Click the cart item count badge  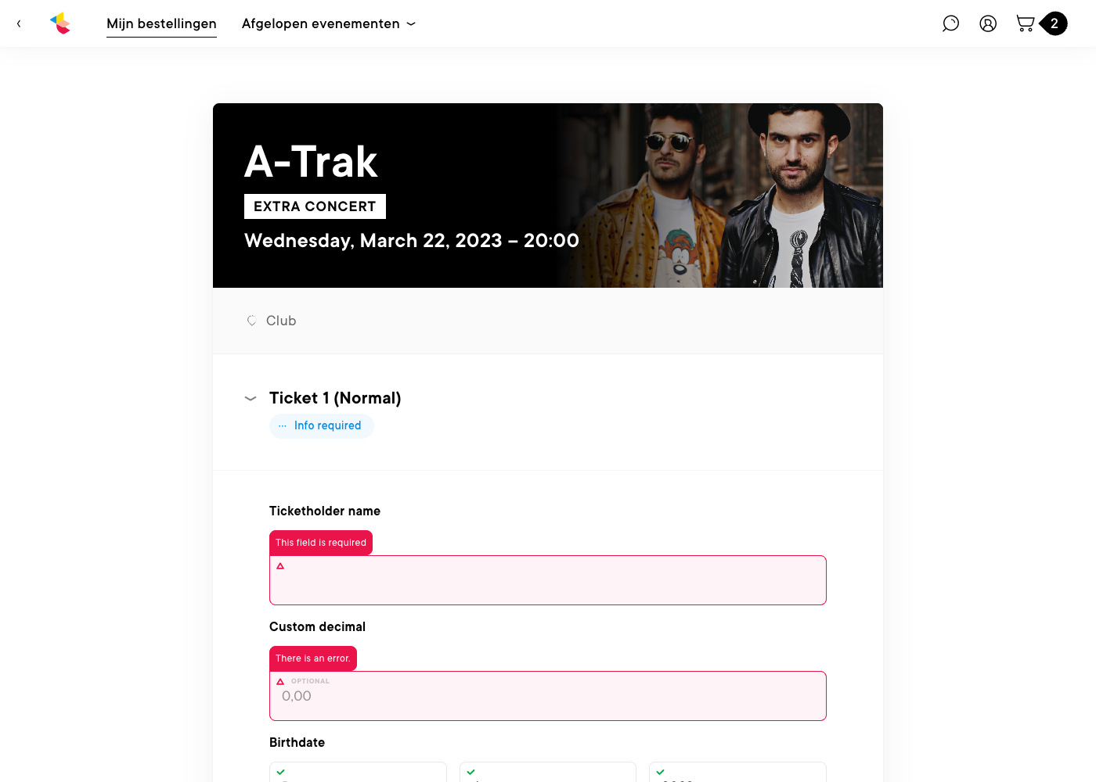pos(1055,23)
